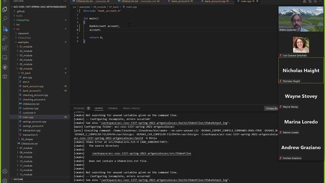Open transaction.cpp in the file tree

click(31, 130)
